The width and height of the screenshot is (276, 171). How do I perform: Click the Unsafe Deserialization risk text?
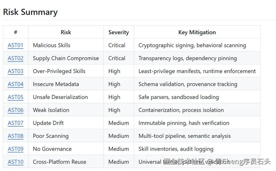[x=60, y=97]
